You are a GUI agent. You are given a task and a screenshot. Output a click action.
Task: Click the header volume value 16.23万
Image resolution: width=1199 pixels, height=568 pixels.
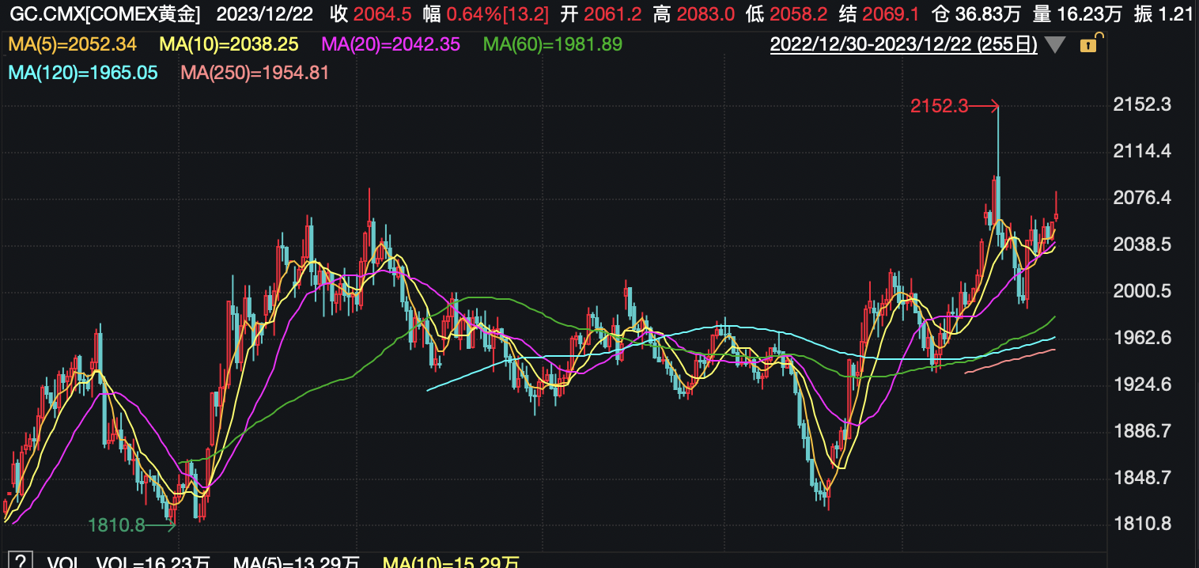point(1088,14)
